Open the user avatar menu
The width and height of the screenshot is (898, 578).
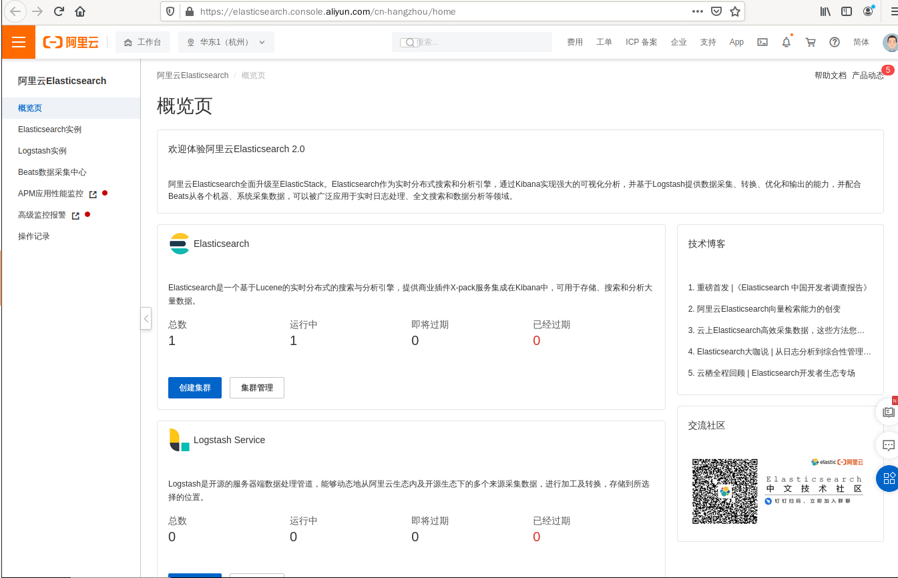[890, 42]
